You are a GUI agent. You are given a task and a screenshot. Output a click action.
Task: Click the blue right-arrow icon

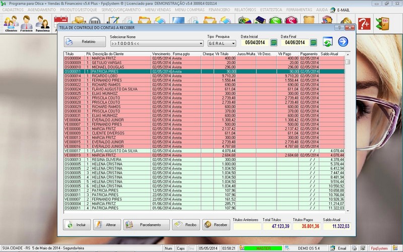pyautogui.click(x=343, y=42)
